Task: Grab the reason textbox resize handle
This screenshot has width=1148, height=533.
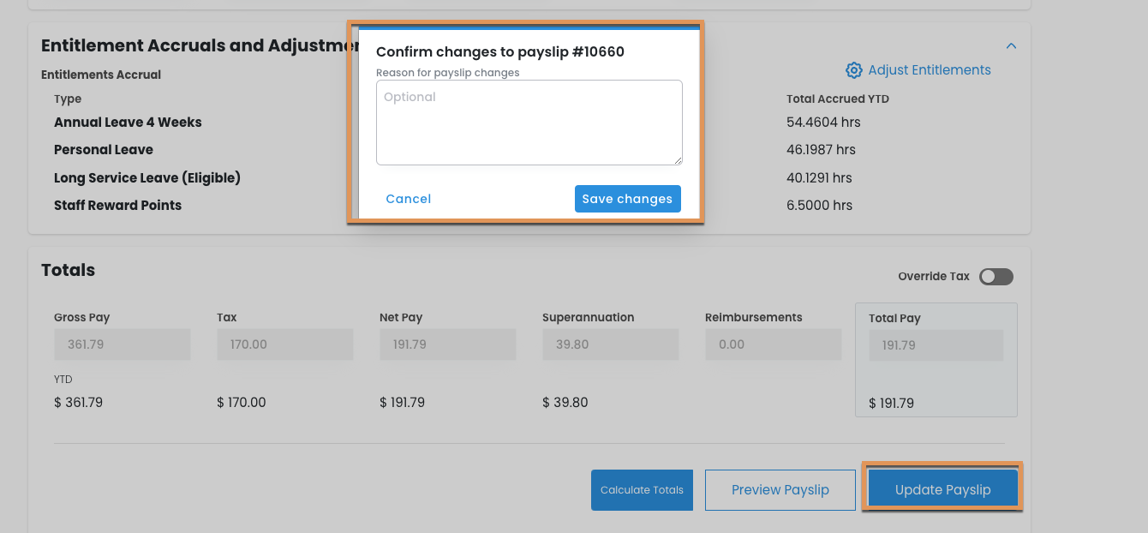Action: point(678,160)
